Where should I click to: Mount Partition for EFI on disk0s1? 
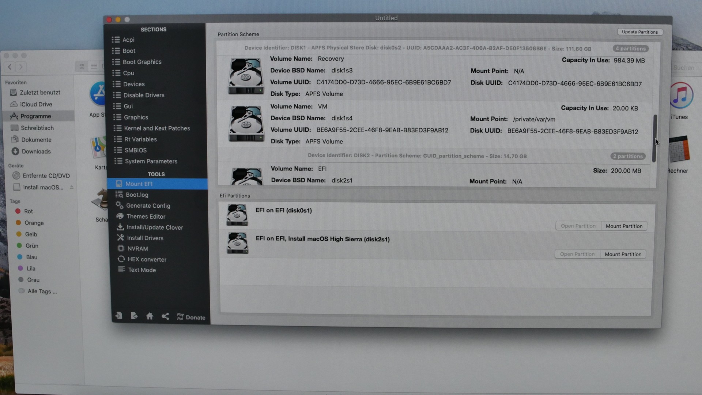[624, 226]
